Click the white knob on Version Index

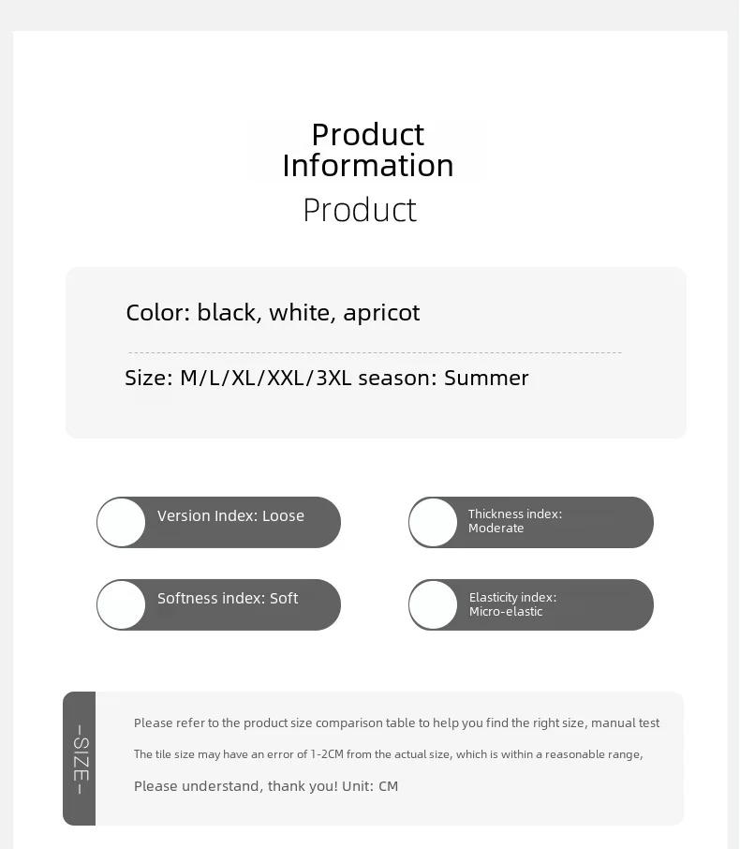coord(121,522)
